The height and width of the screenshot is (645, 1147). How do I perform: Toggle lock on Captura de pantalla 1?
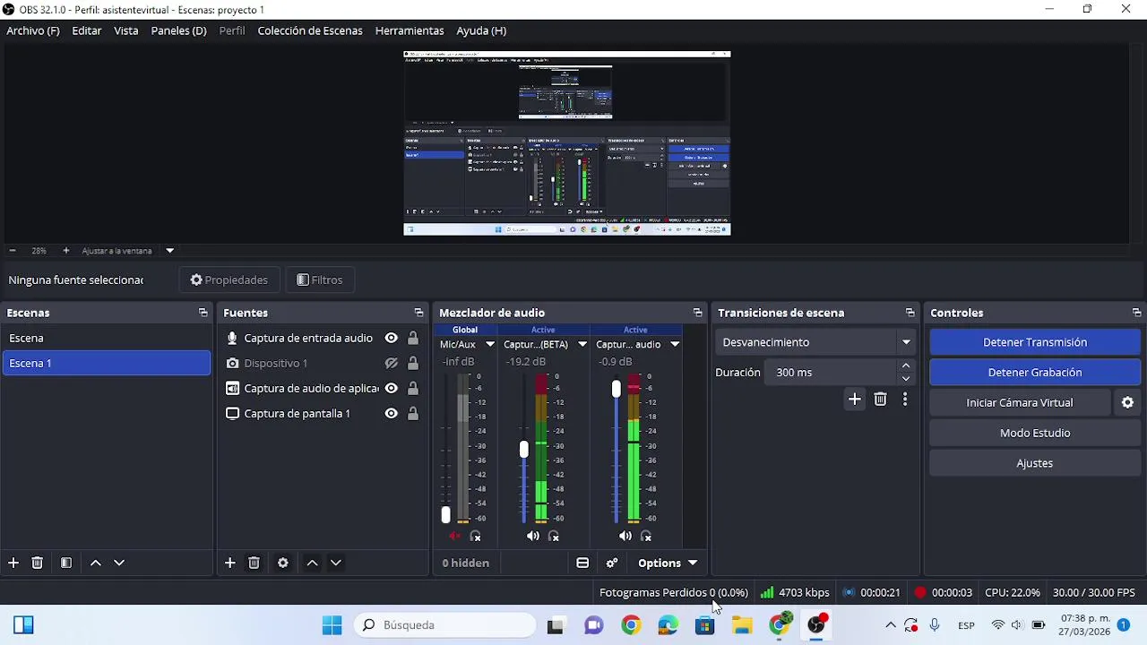(x=413, y=413)
